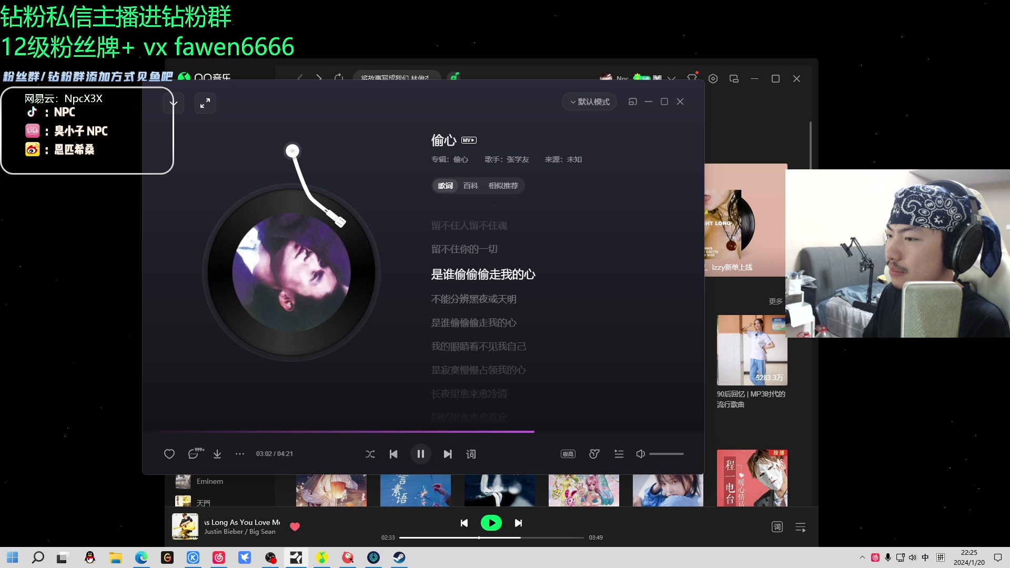Open As Long As You Love Me cover
This screenshot has height=568, width=1010.
pyautogui.click(x=185, y=526)
